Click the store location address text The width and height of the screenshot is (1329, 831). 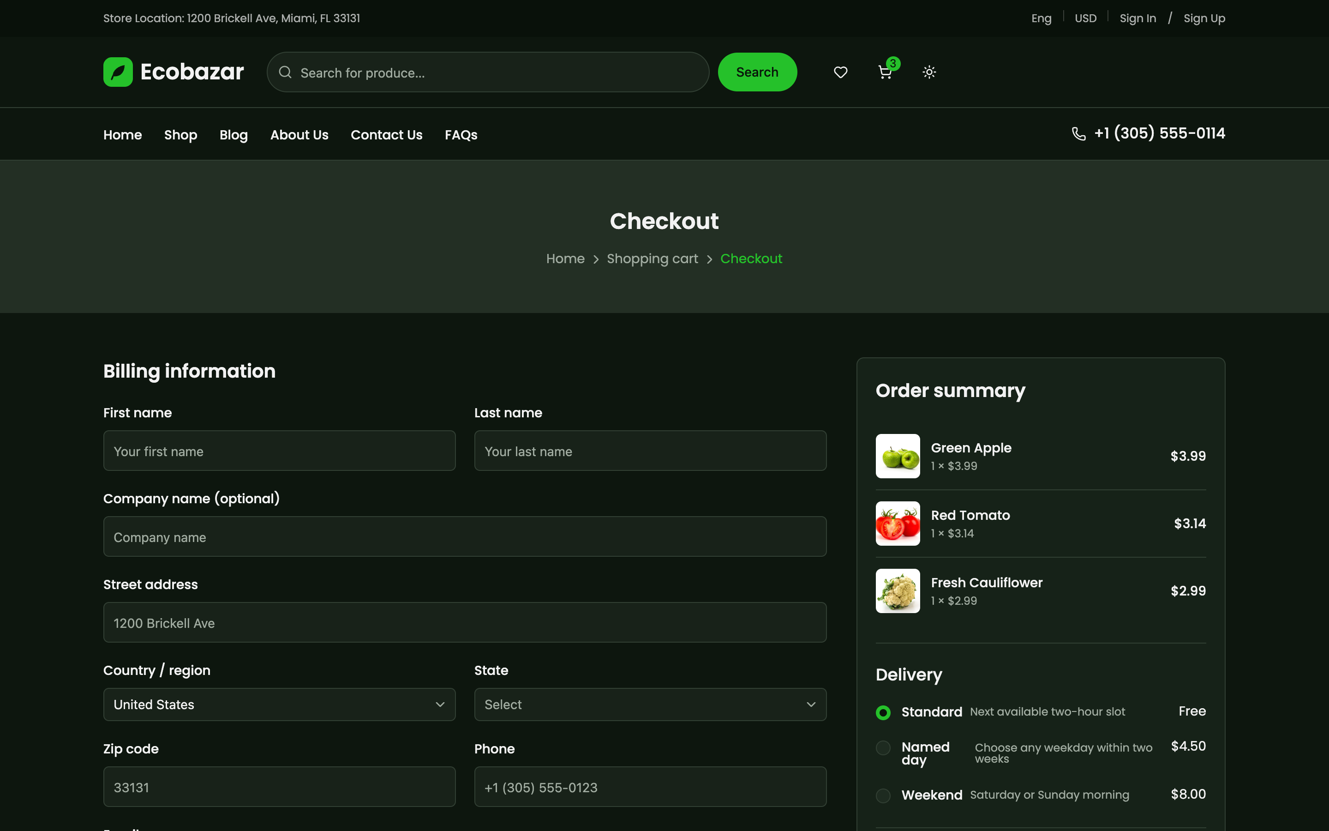231,18
